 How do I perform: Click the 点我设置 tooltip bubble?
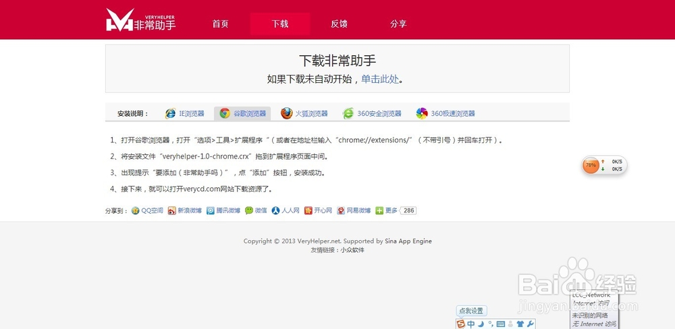[471, 311]
